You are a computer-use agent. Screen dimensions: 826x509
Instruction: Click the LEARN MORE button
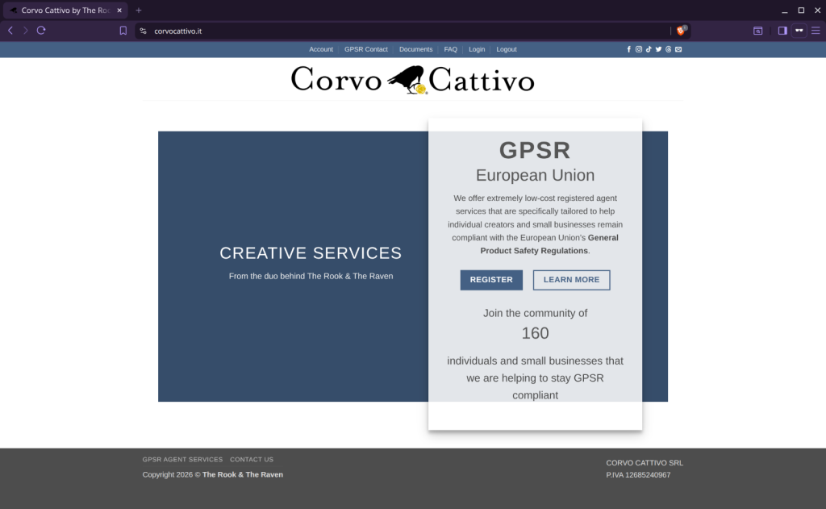[572, 280]
